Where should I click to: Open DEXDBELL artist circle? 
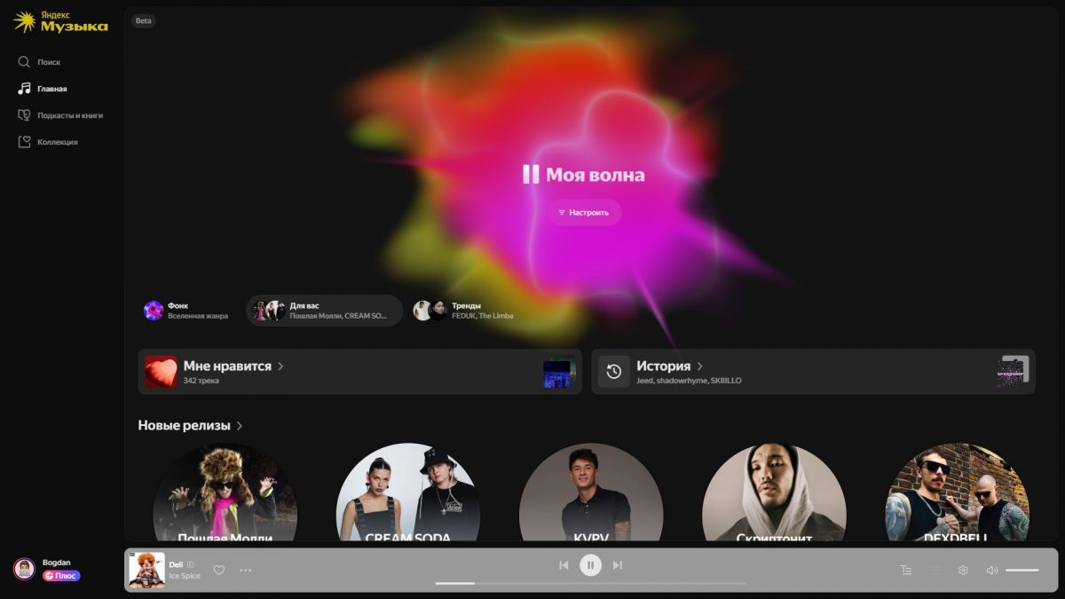[x=957, y=493]
